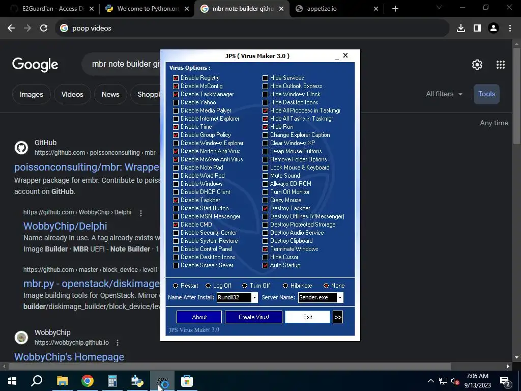The height and width of the screenshot is (391, 521).
Task: Check the Mute Sound checkbox
Action: 265,176
